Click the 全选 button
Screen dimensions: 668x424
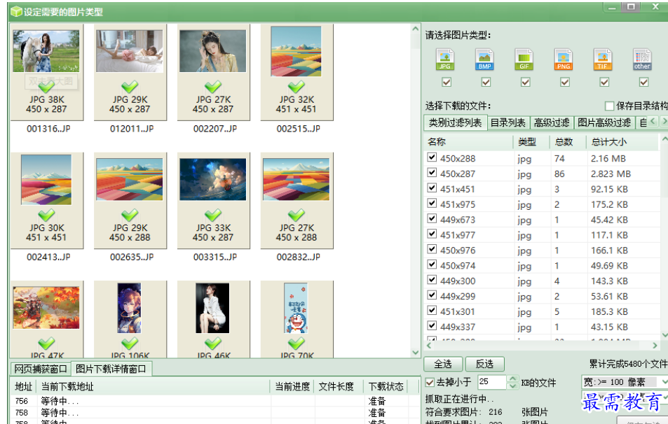pyautogui.click(x=443, y=364)
